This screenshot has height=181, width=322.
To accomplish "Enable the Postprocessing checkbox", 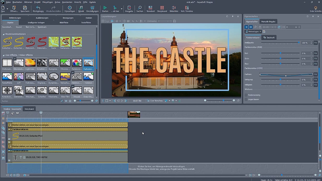I will click(246, 95).
